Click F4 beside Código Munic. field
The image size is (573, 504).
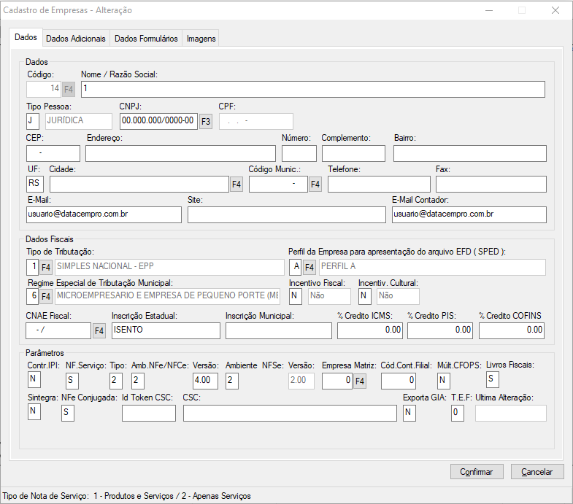[x=315, y=185]
